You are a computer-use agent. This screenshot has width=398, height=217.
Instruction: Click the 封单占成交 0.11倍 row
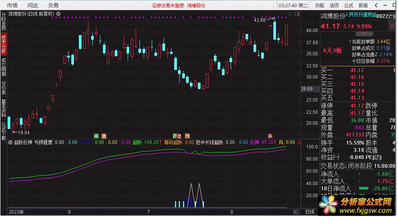(x=371, y=48)
